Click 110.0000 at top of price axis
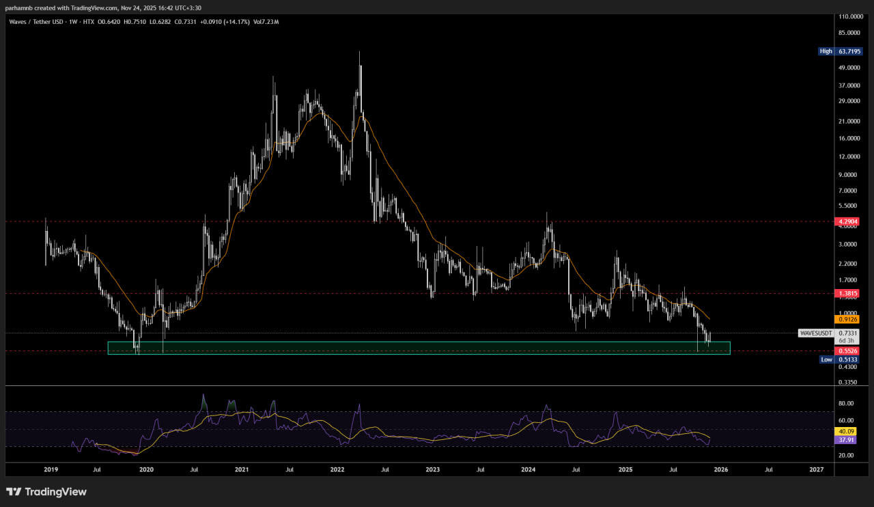The width and height of the screenshot is (874, 507). (848, 16)
